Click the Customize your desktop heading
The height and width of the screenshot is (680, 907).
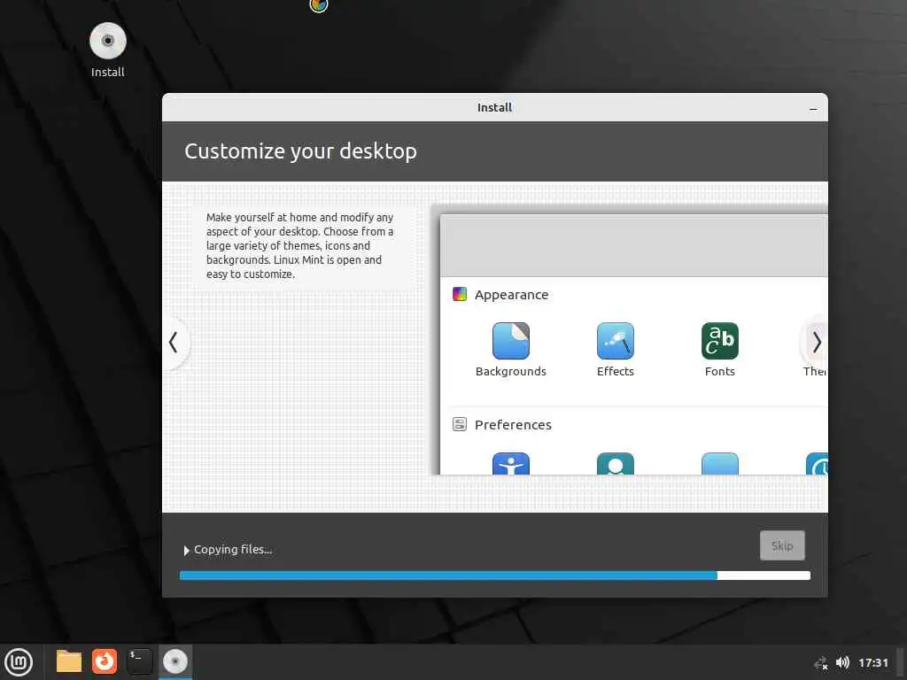coord(301,151)
